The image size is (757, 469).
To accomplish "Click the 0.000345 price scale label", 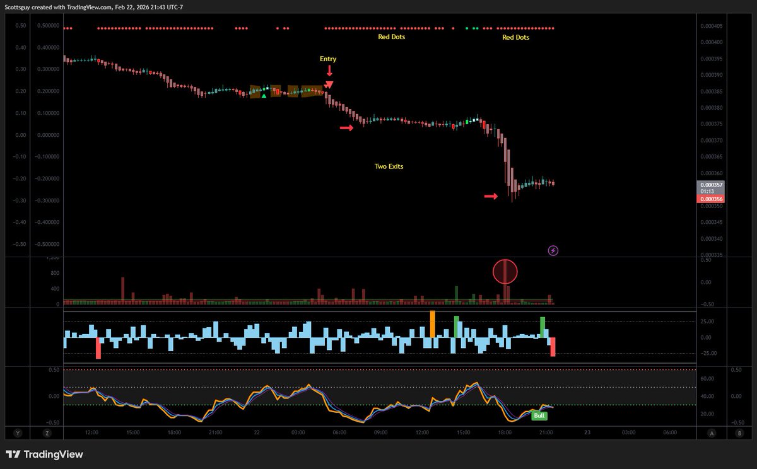I will 711,223.
